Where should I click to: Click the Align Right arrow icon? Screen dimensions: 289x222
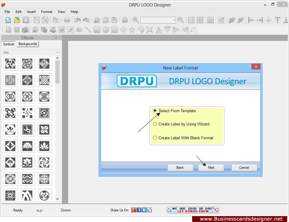tap(260, 20)
